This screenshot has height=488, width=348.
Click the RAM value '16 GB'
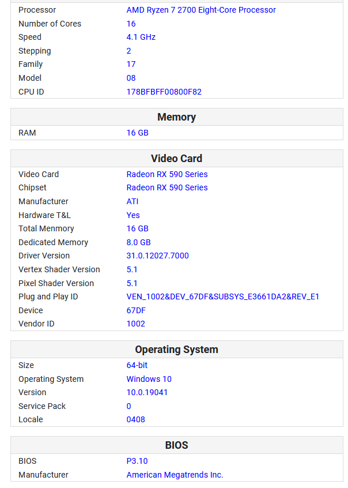(x=138, y=133)
